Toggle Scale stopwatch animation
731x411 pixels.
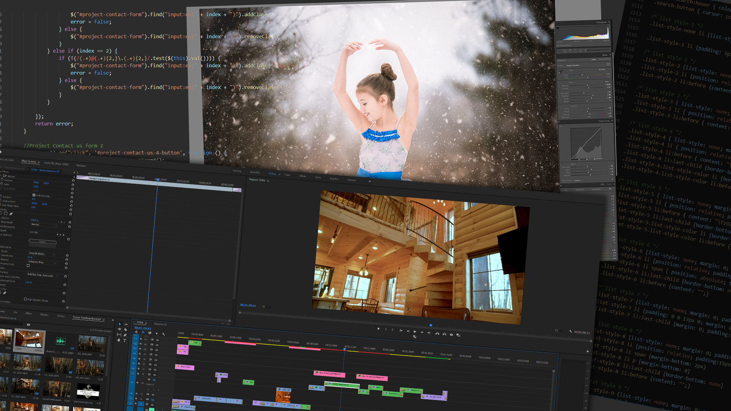click(2, 183)
